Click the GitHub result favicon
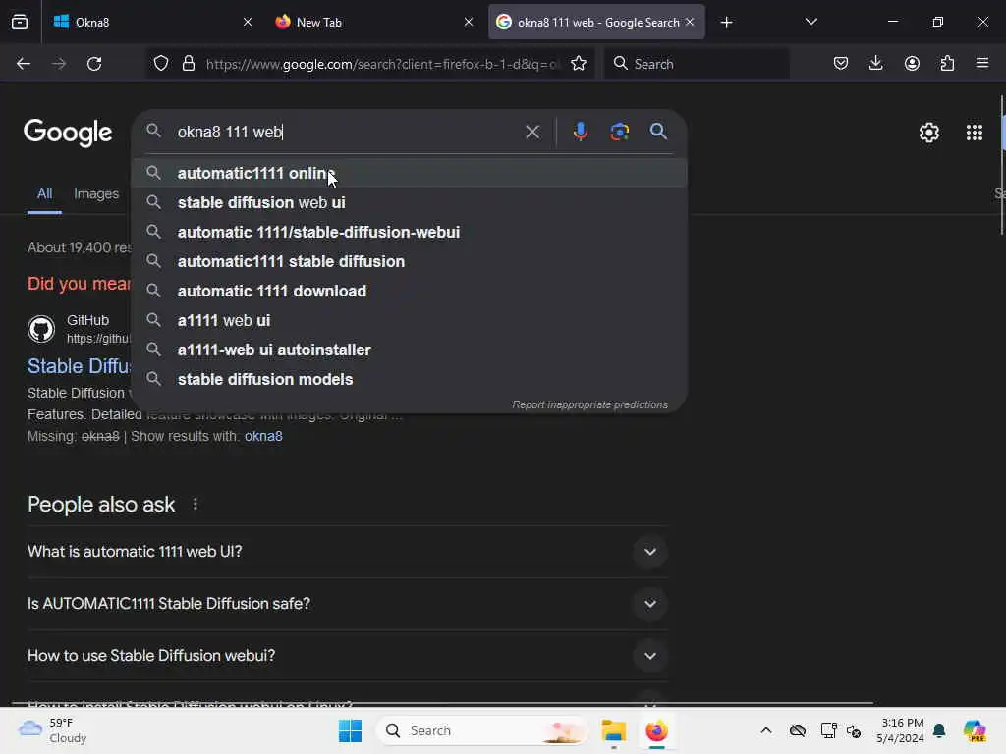The height and width of the screenshot is (754, 1006). [41, 329]
